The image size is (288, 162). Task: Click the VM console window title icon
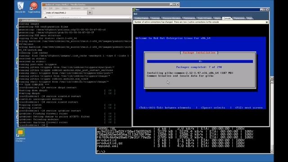tap(134, 9)
